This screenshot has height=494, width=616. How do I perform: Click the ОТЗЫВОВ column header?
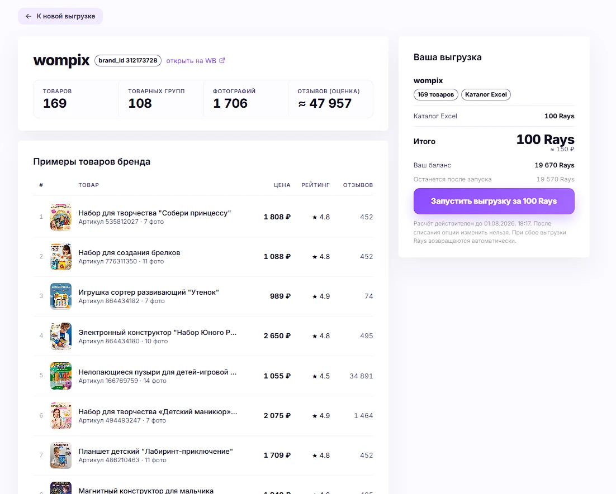point(358,185)
